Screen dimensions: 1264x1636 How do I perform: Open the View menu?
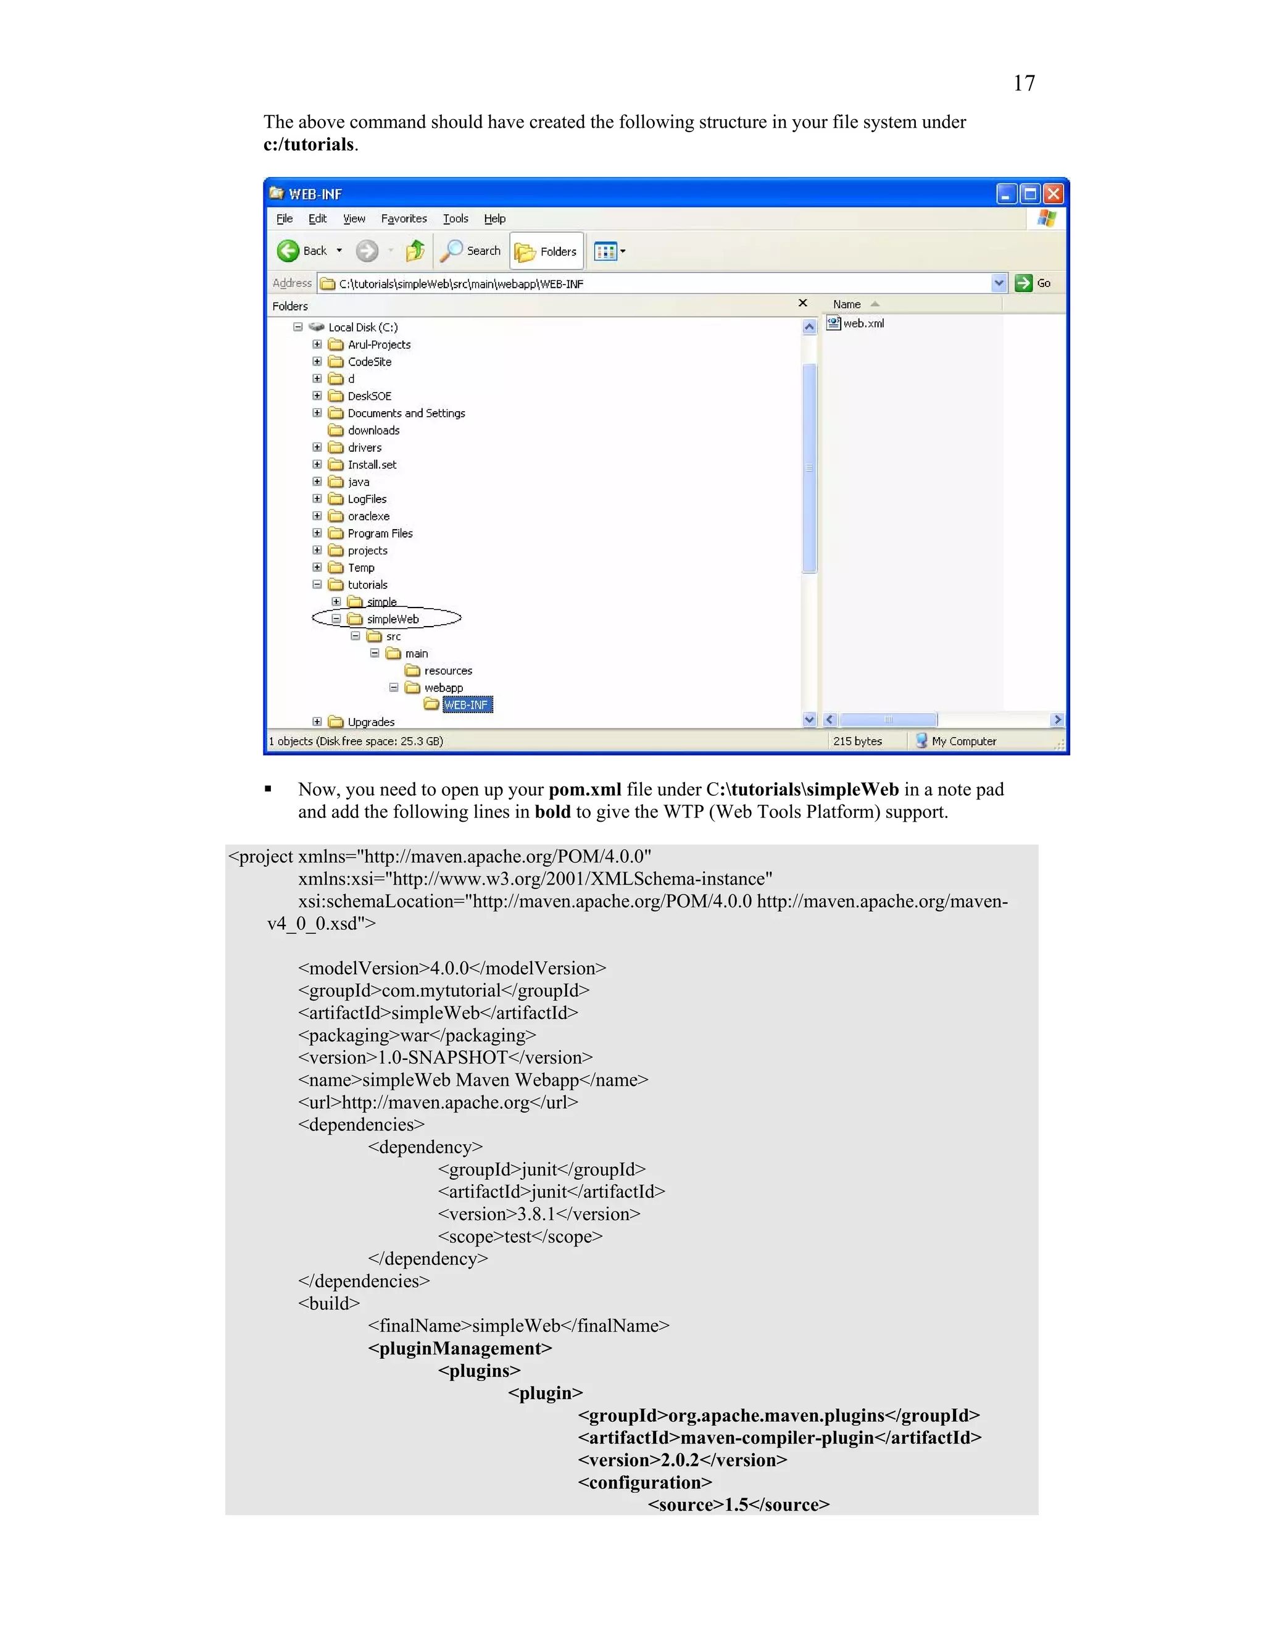coord(354,219)
